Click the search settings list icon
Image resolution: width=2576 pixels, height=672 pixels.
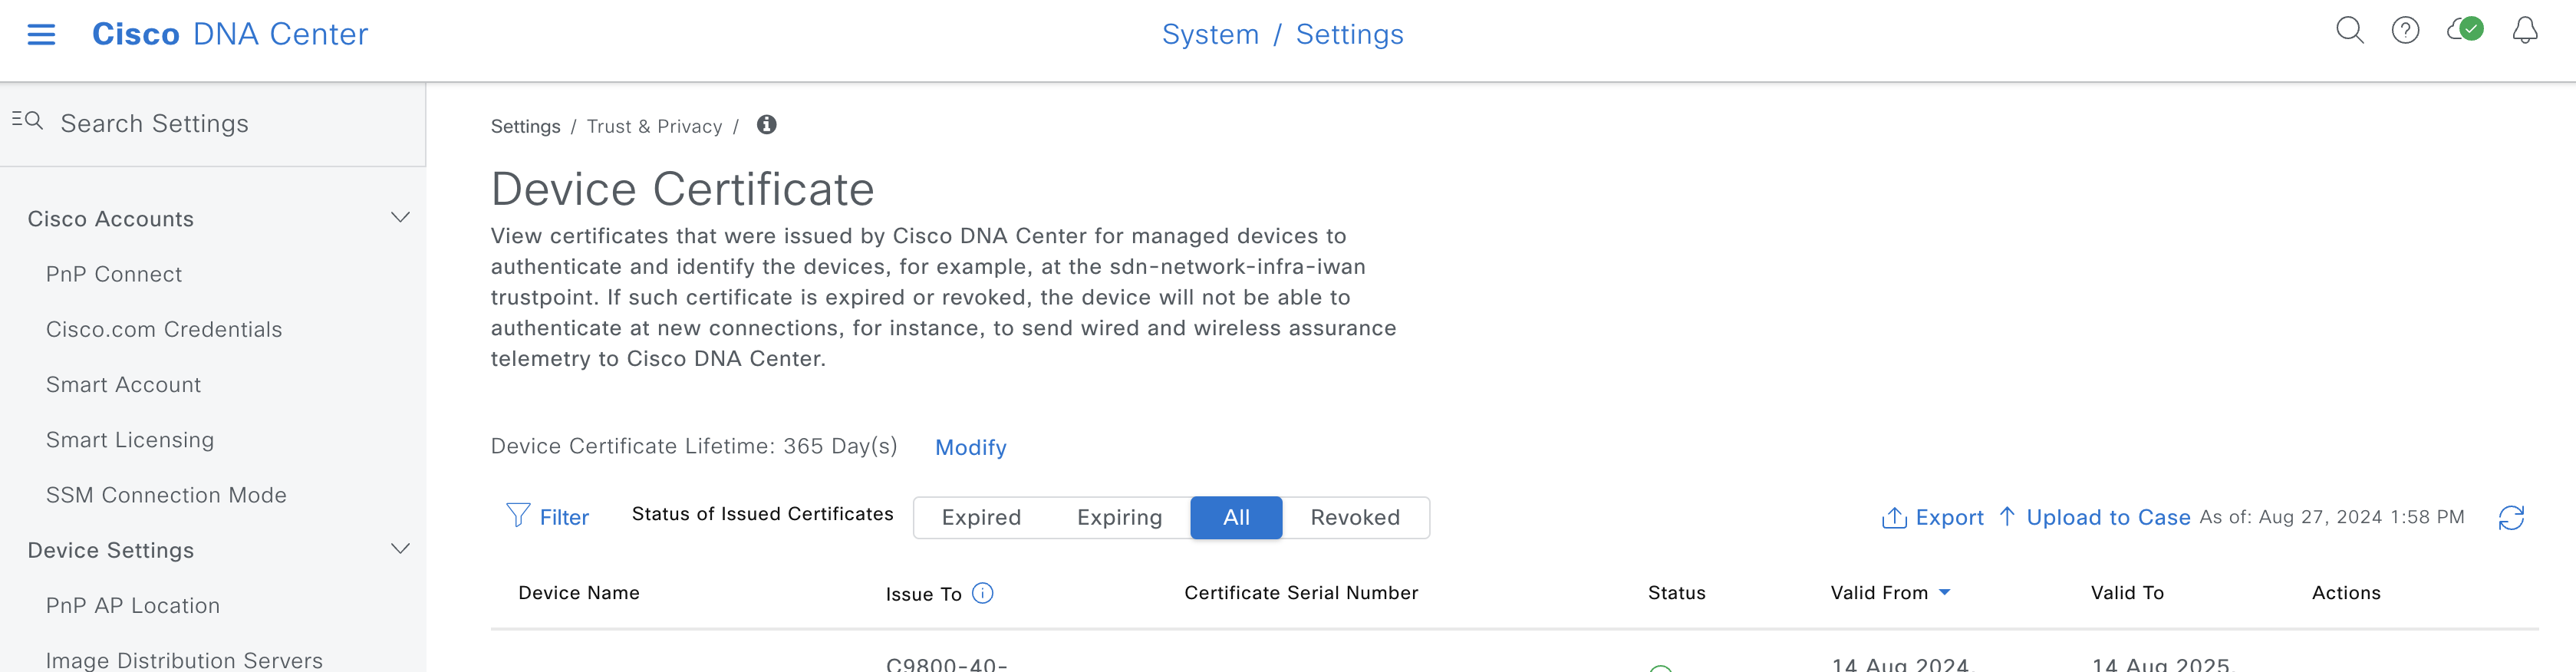[x=27, y=121]
